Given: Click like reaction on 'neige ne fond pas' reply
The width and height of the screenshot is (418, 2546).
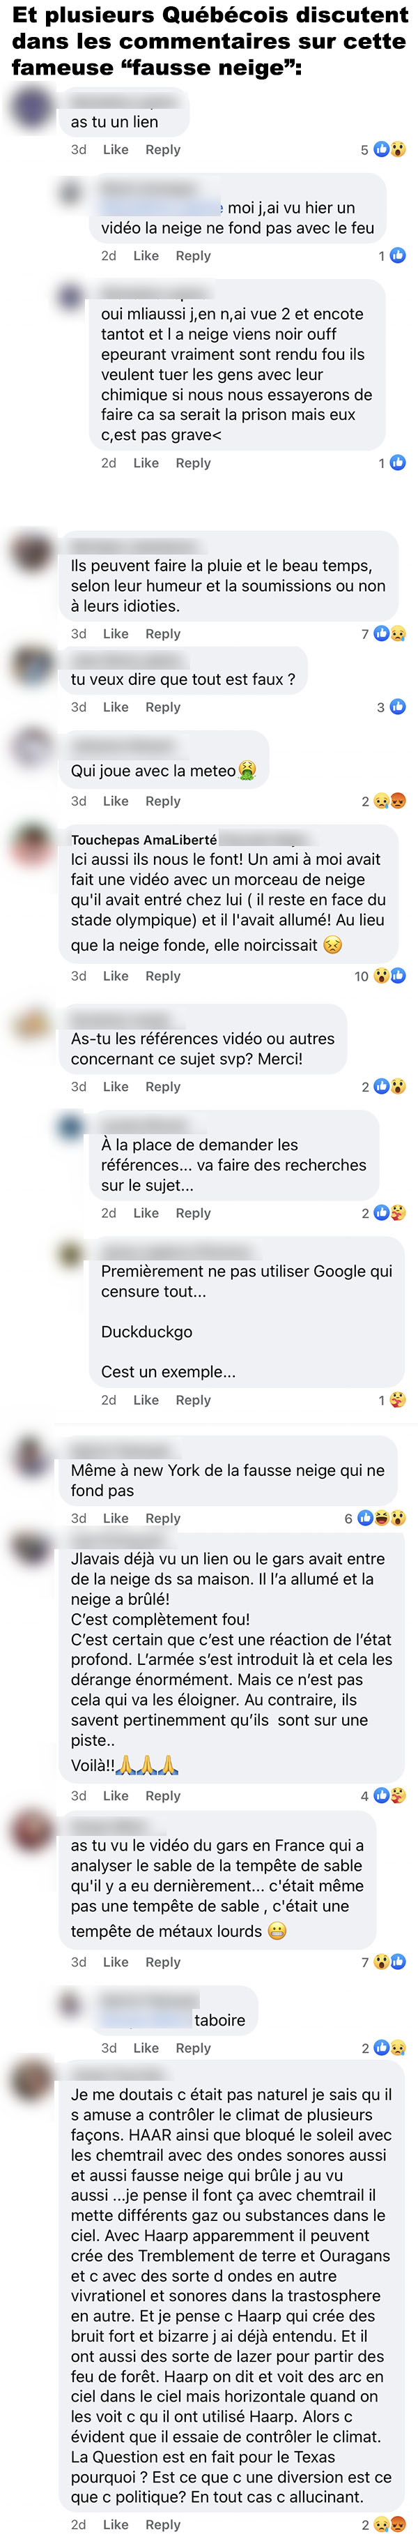Looking at the screenshot, I should 397,255.
